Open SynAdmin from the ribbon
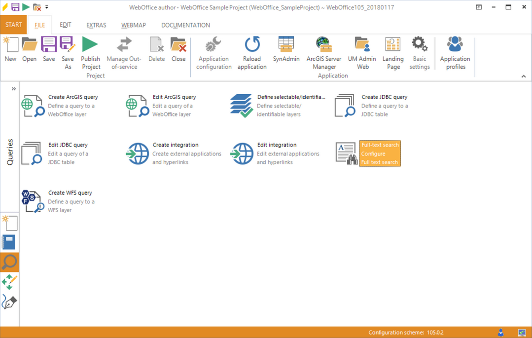 tap(286, 45)
